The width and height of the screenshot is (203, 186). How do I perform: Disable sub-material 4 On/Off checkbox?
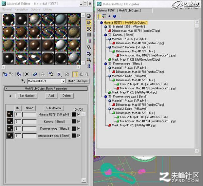[x=79, y=136]
